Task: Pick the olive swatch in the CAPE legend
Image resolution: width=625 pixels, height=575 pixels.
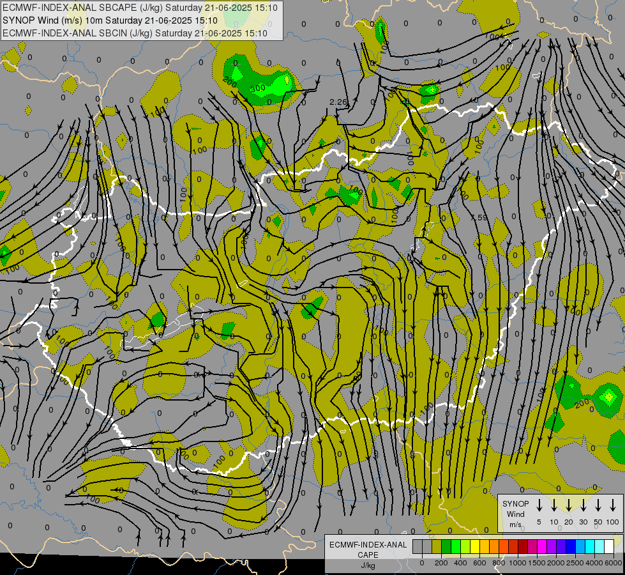Action: tap(437, 546)
